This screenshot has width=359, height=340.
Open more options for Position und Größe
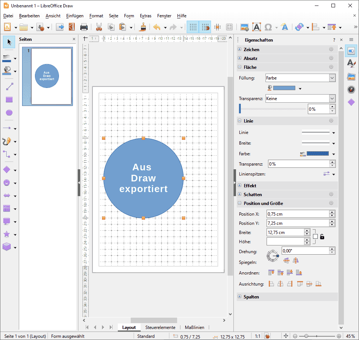click(331, 203)
